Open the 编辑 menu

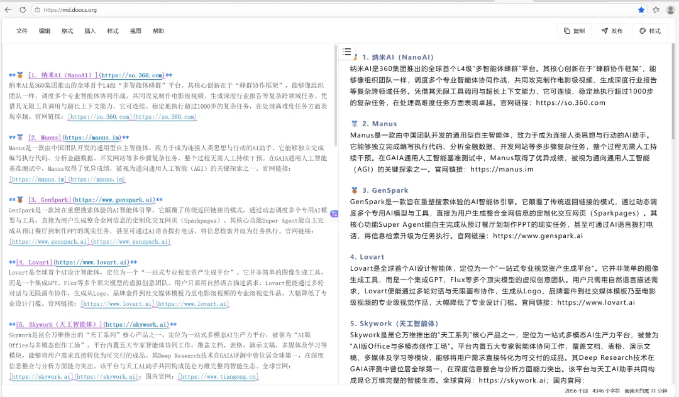coord(45,31)
